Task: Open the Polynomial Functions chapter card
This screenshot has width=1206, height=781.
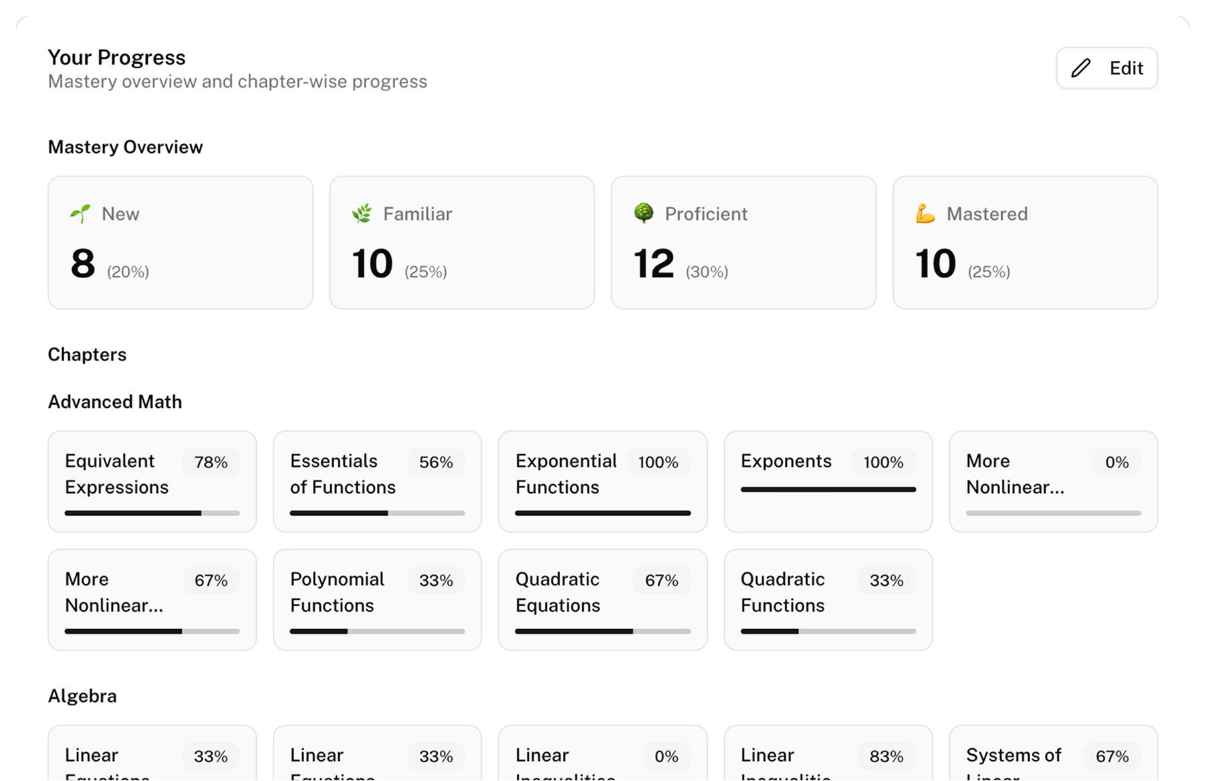Action: (376, 598)
